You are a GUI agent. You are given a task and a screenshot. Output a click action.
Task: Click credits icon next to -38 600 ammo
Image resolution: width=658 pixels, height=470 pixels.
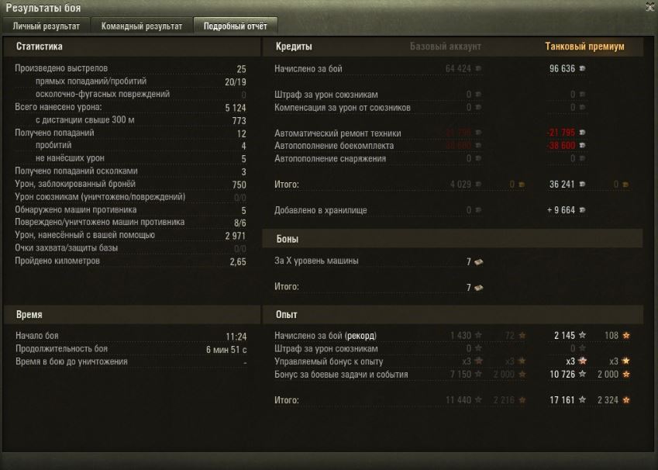tap(583, 145)
